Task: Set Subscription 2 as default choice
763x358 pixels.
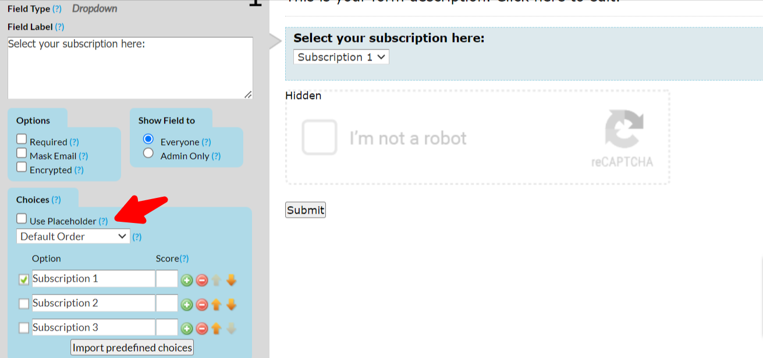Action: [24, 304]
